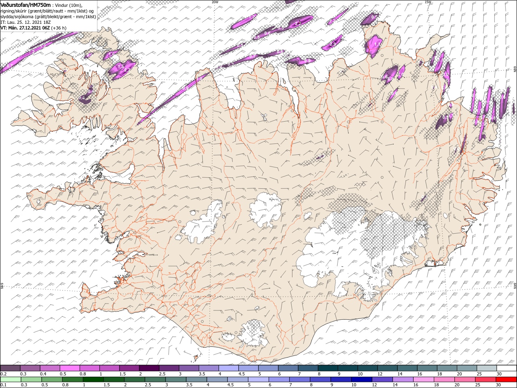517x388 pixels.
Task: Pick bottom-row violet swatch between 12 and 14
Action: (382, 379)
